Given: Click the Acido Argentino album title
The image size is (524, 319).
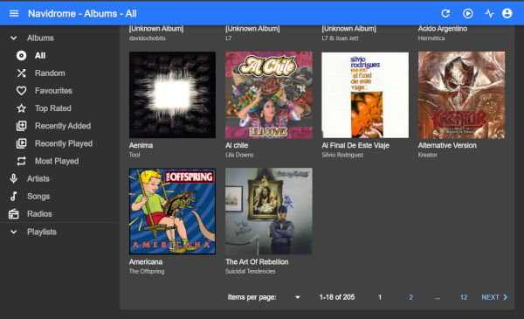Looking at the screenshot, I should pyautogui.click(x=443, y=29).
